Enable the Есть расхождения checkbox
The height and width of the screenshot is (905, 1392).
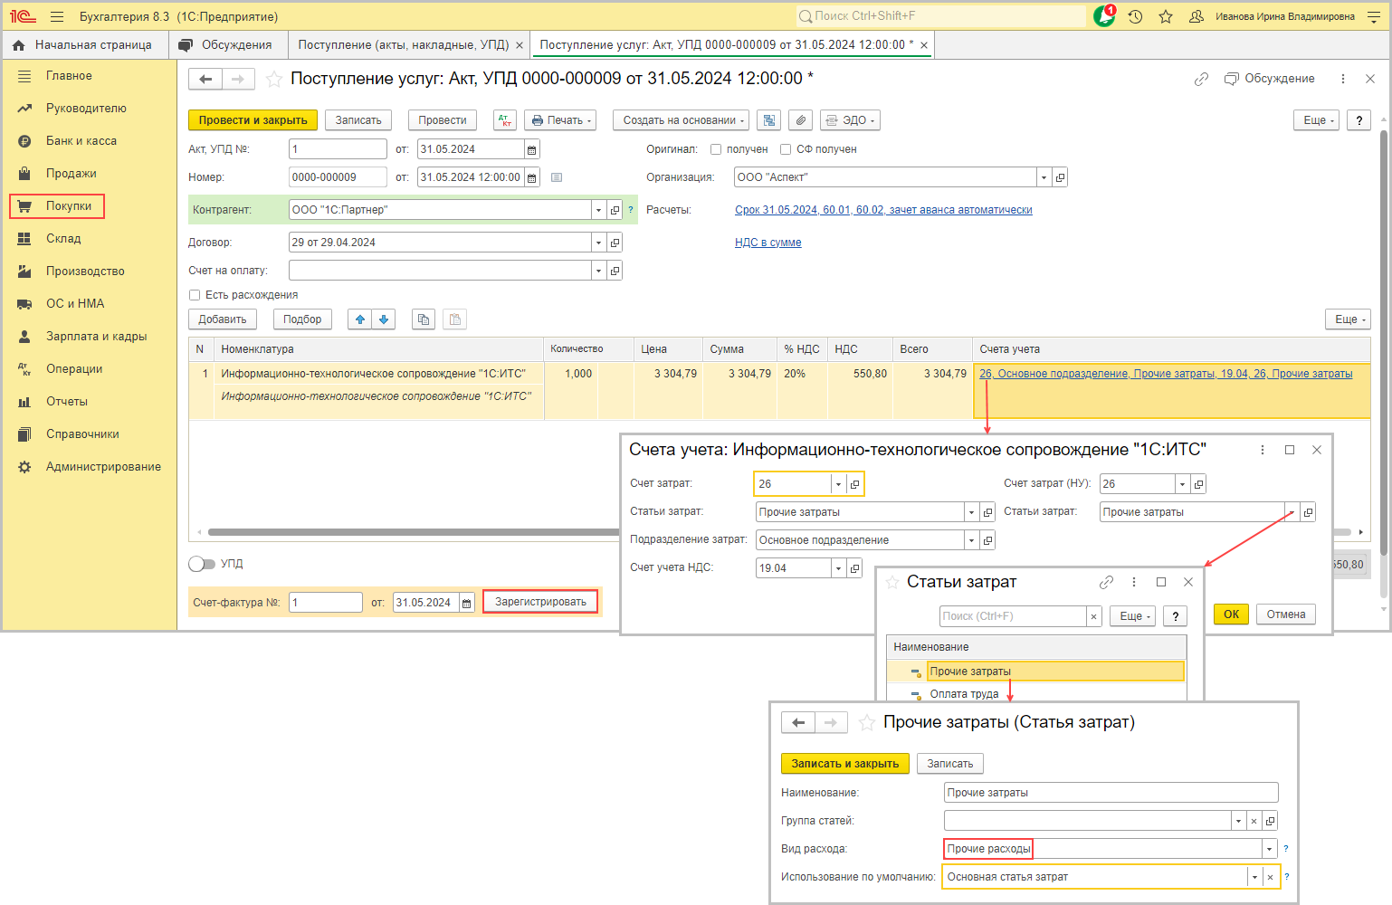(x=195, y=295)
